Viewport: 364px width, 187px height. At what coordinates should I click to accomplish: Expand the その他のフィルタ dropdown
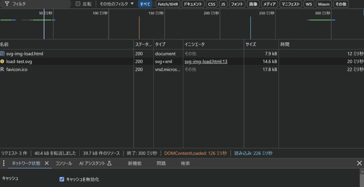[x=117, y=4]
